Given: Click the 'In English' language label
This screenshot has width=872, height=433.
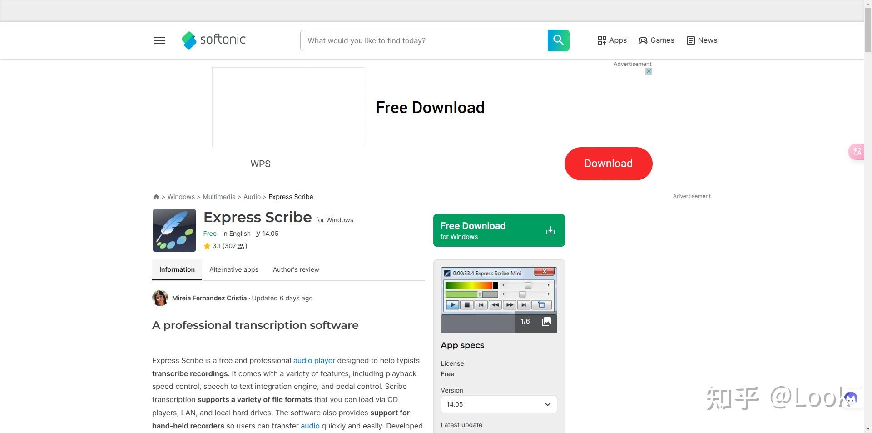Looking at the screenshot, I should (x=236, y=234).
